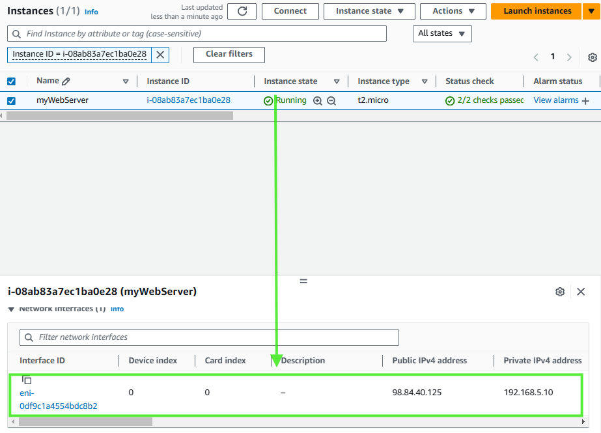Image resolution: width=601 pixels, height=433 pixels.
Task: Open the All states filter dropdown
Action: coord(442,33)
